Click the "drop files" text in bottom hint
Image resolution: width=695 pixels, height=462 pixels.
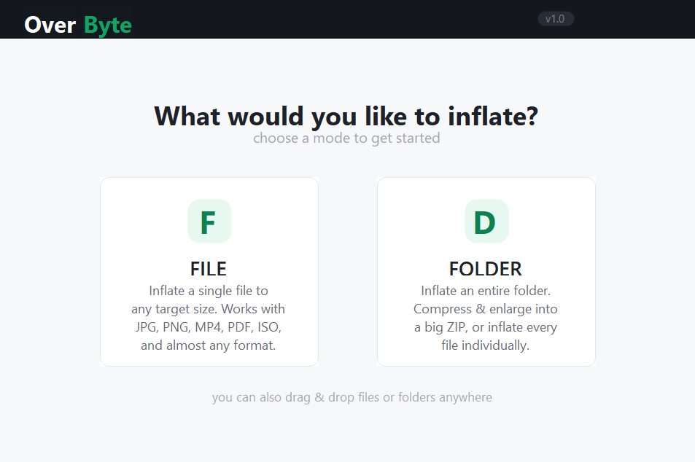(x=354, y=397)
